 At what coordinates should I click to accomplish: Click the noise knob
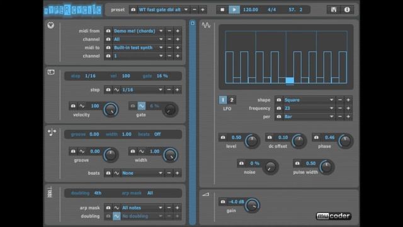click(270, 167)
